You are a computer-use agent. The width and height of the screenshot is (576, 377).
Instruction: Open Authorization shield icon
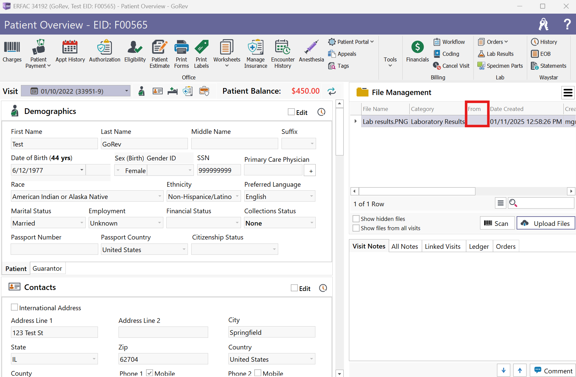pos(105,51)
